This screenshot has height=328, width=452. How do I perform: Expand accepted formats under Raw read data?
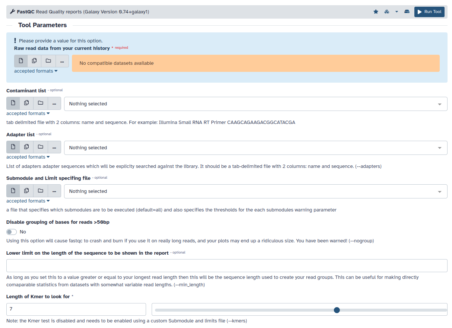point(36,71)
